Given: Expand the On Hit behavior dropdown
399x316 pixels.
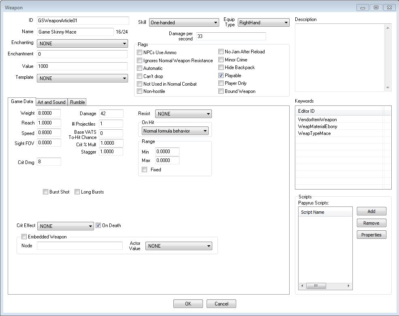Looking at the screenshot, I should tap(175, 131).
